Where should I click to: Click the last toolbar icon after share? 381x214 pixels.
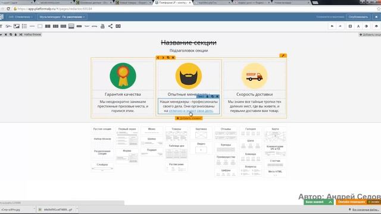pos(118,26)
